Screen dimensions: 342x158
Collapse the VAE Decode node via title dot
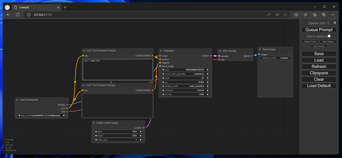220,51
